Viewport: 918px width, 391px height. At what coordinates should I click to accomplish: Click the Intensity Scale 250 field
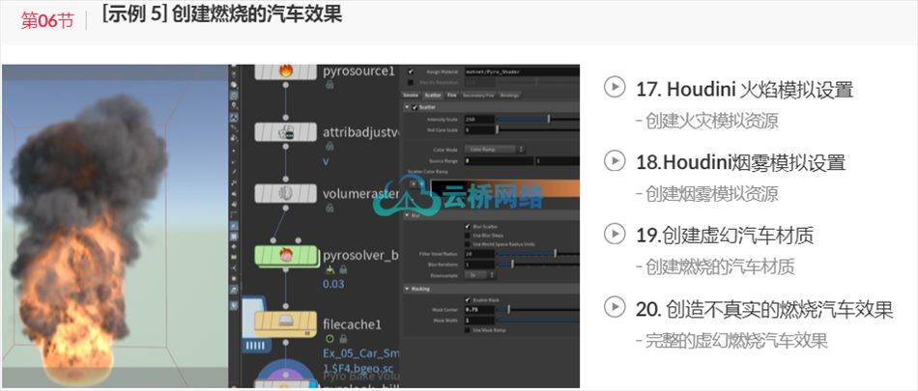coord(479,120)
